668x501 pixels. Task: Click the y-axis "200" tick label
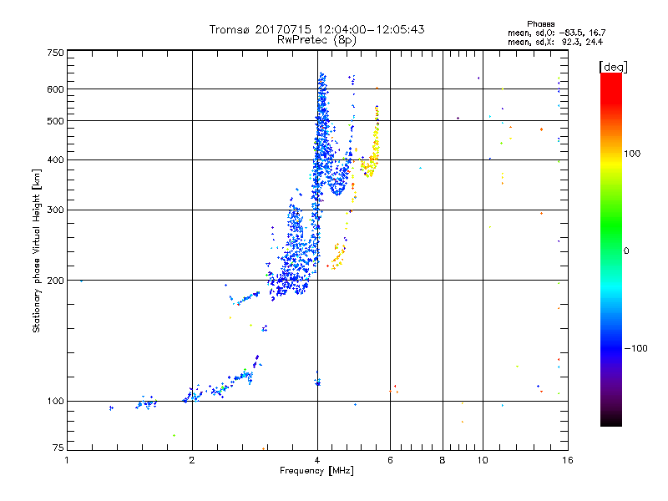(55, 281)
